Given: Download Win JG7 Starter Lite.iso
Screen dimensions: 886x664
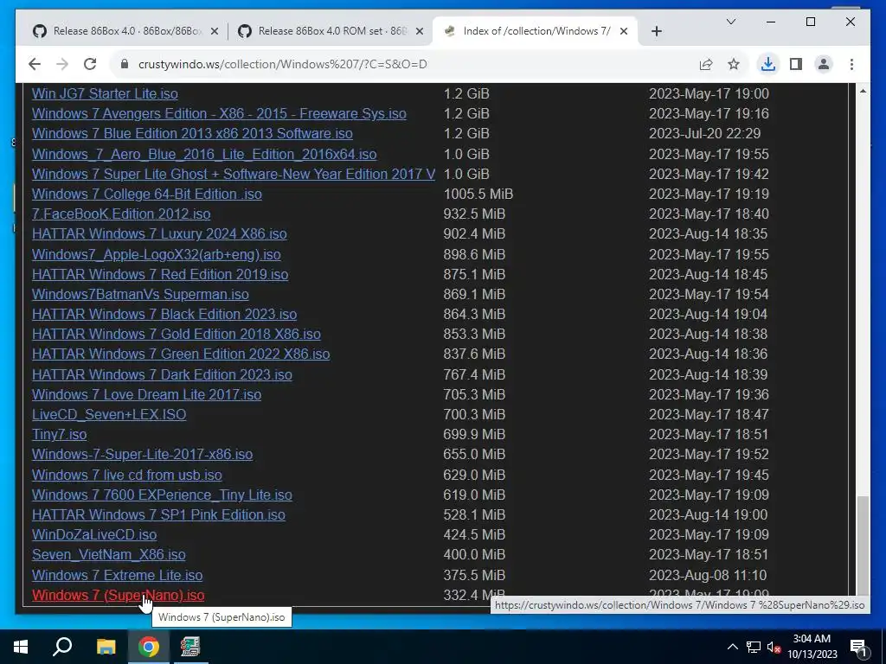Looking at the screenshot, I should coord(105,93).
